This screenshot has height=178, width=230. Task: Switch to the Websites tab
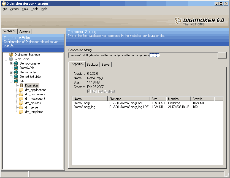[x=9, y=31]
